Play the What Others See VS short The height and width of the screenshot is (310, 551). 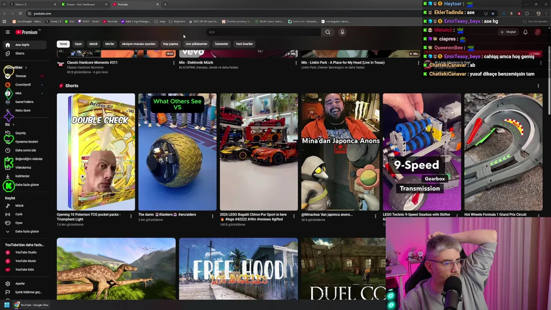(x=177, y=152)
